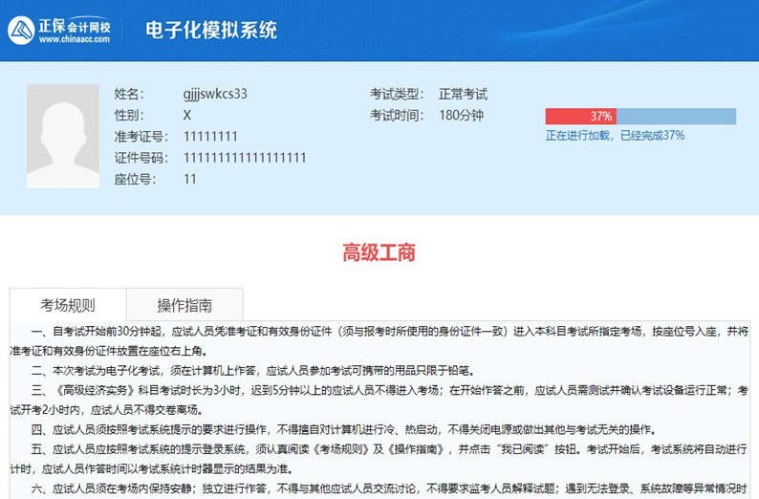Click the 座位号 value 11
This screenshot has width=759, height=499.
[189, 179]
